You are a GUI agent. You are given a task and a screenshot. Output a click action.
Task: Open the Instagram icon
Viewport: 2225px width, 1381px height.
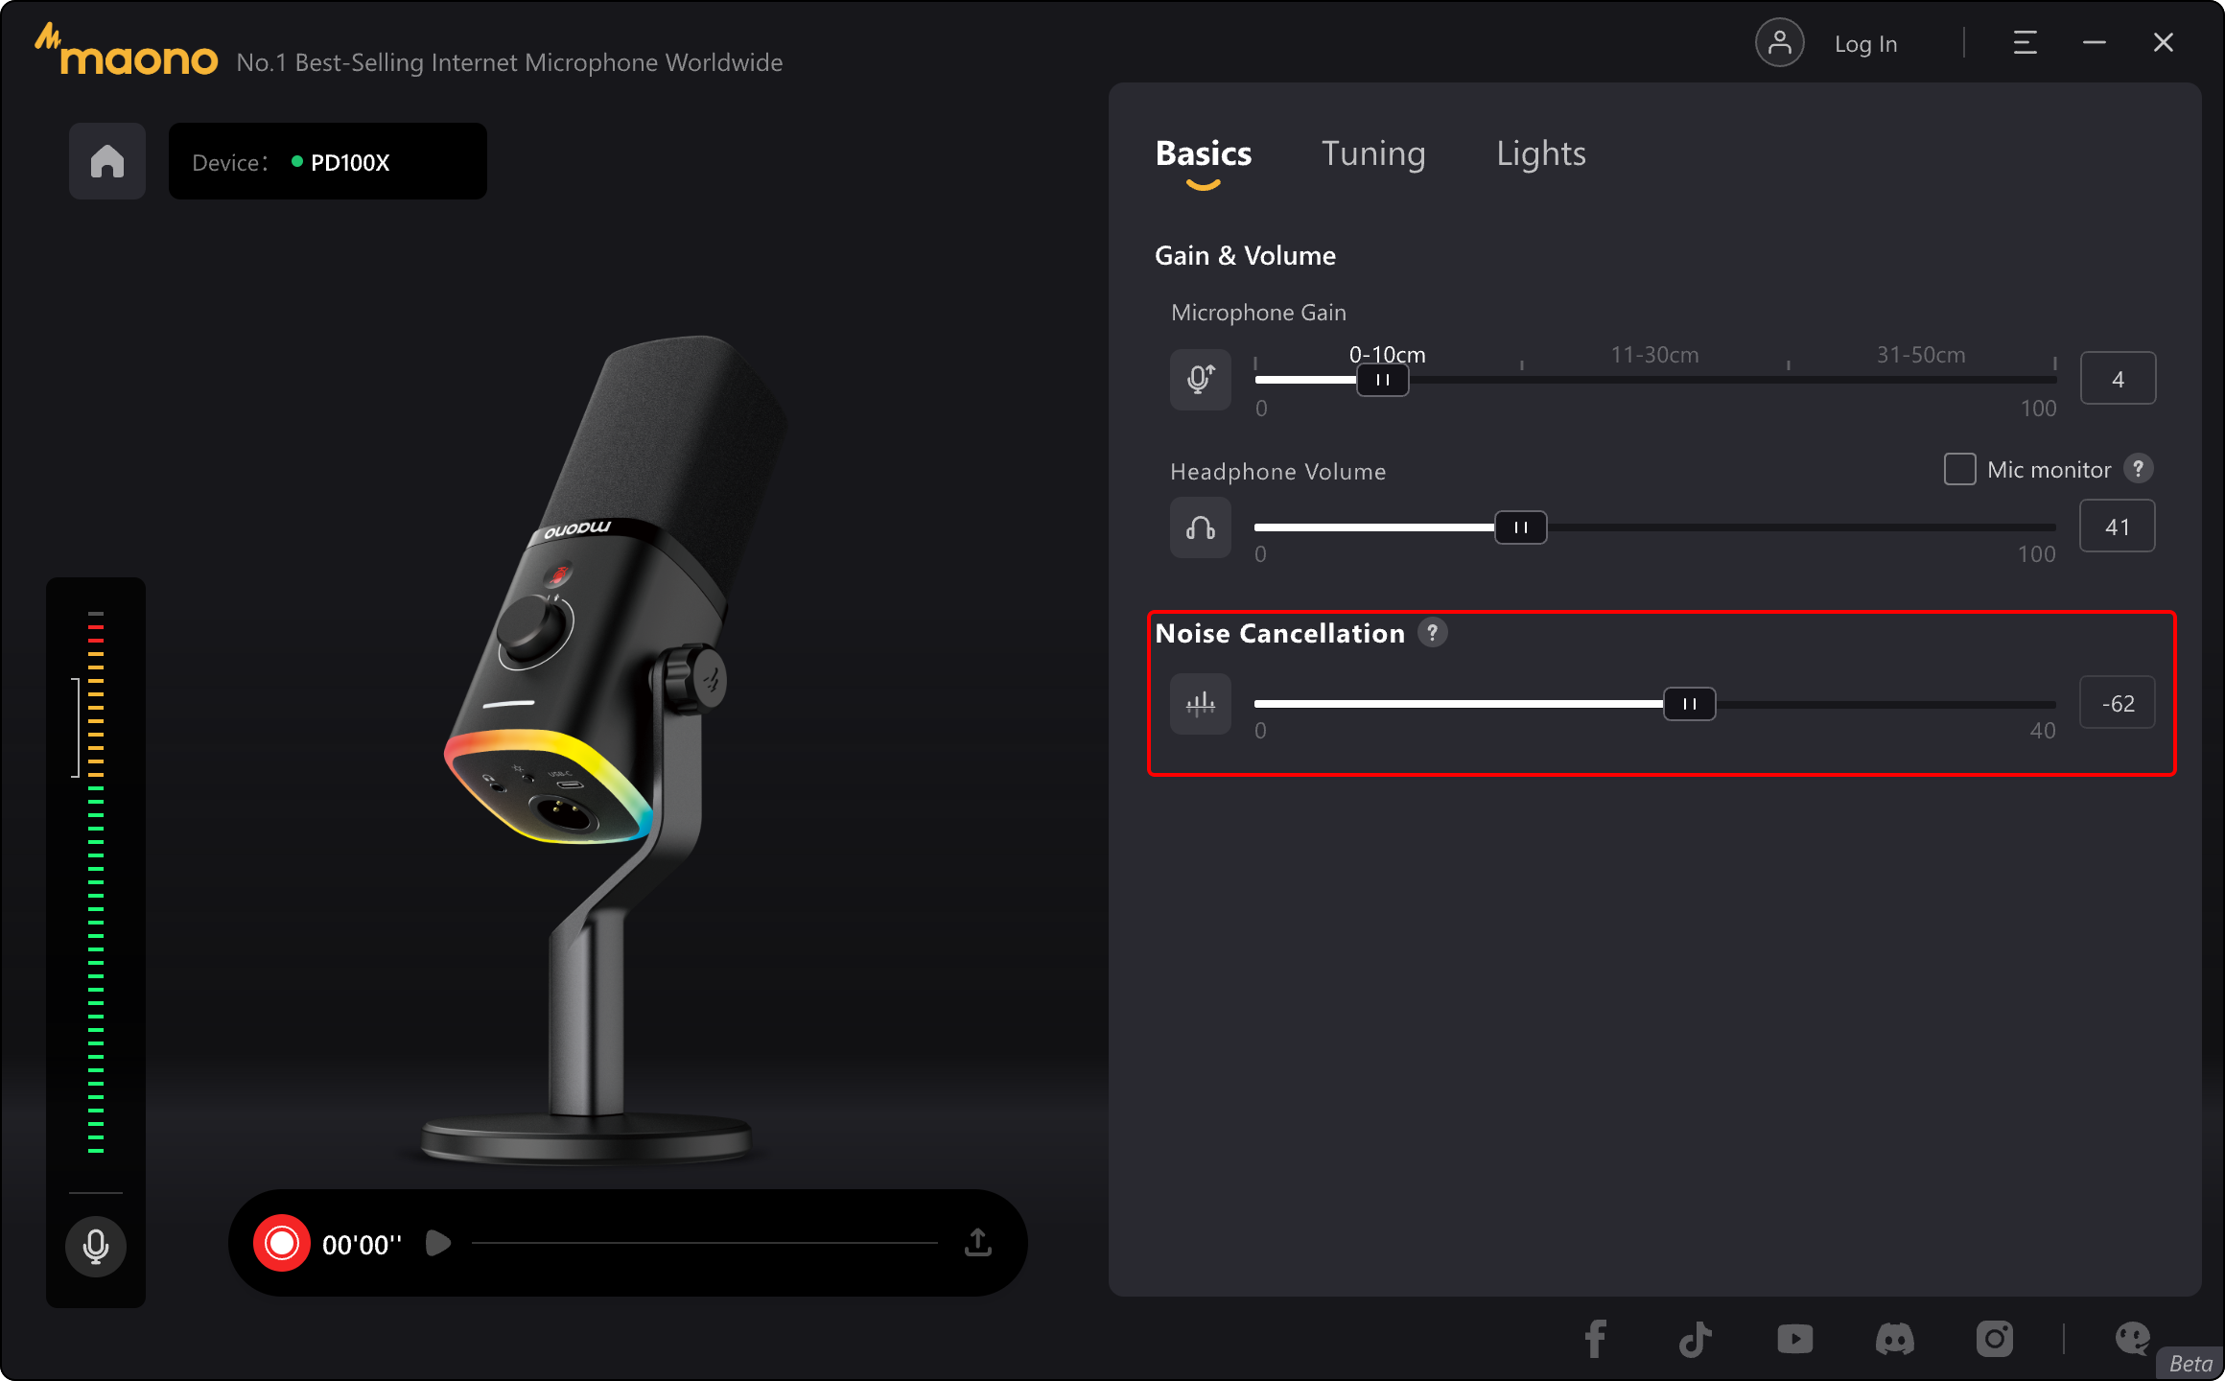[x=1995, y=1339]
